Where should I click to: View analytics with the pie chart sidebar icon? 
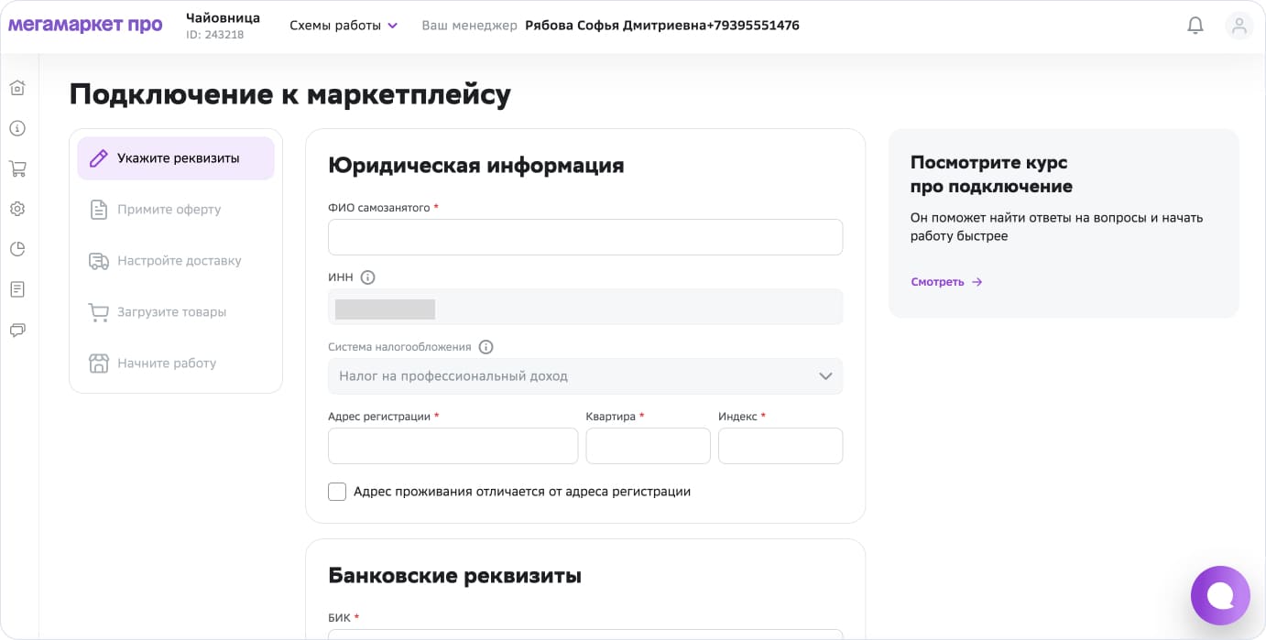pyautogui.click(x=16, y=249)
